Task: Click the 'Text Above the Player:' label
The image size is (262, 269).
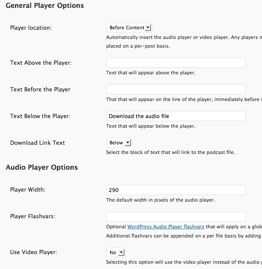Action: 41,63
